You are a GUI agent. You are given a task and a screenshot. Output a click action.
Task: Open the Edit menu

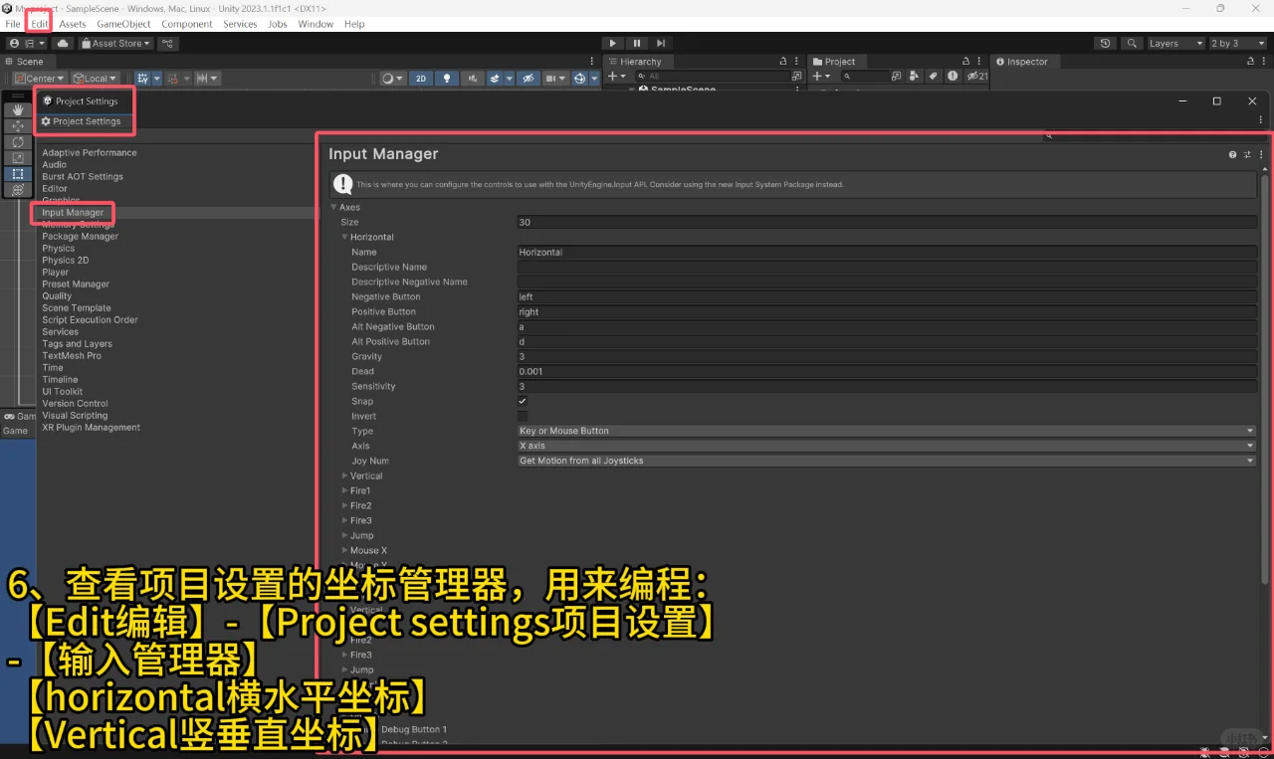40,23
